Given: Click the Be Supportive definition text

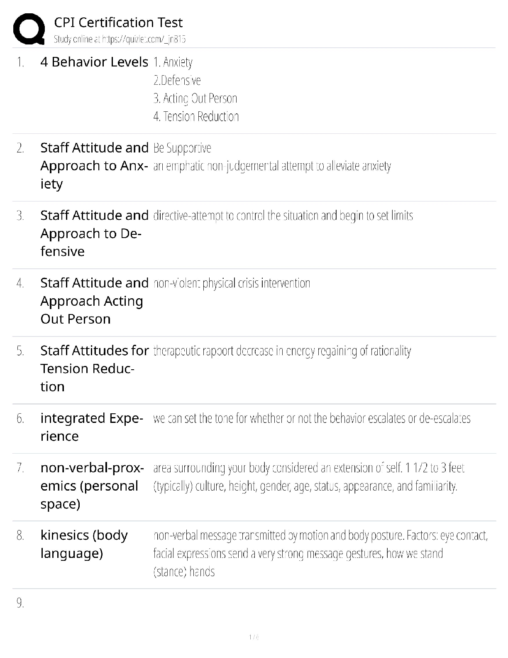Looking at the screenshot, I should click(x=182, y=148).
